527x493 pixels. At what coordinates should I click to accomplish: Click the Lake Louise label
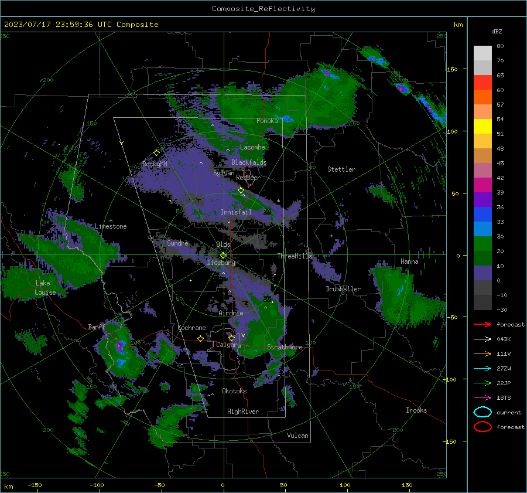tap(45, 288)
